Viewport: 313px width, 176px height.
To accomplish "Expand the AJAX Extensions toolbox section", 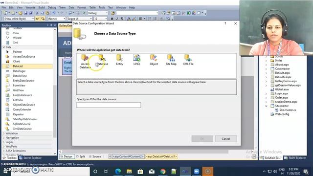I will [4, 151].
